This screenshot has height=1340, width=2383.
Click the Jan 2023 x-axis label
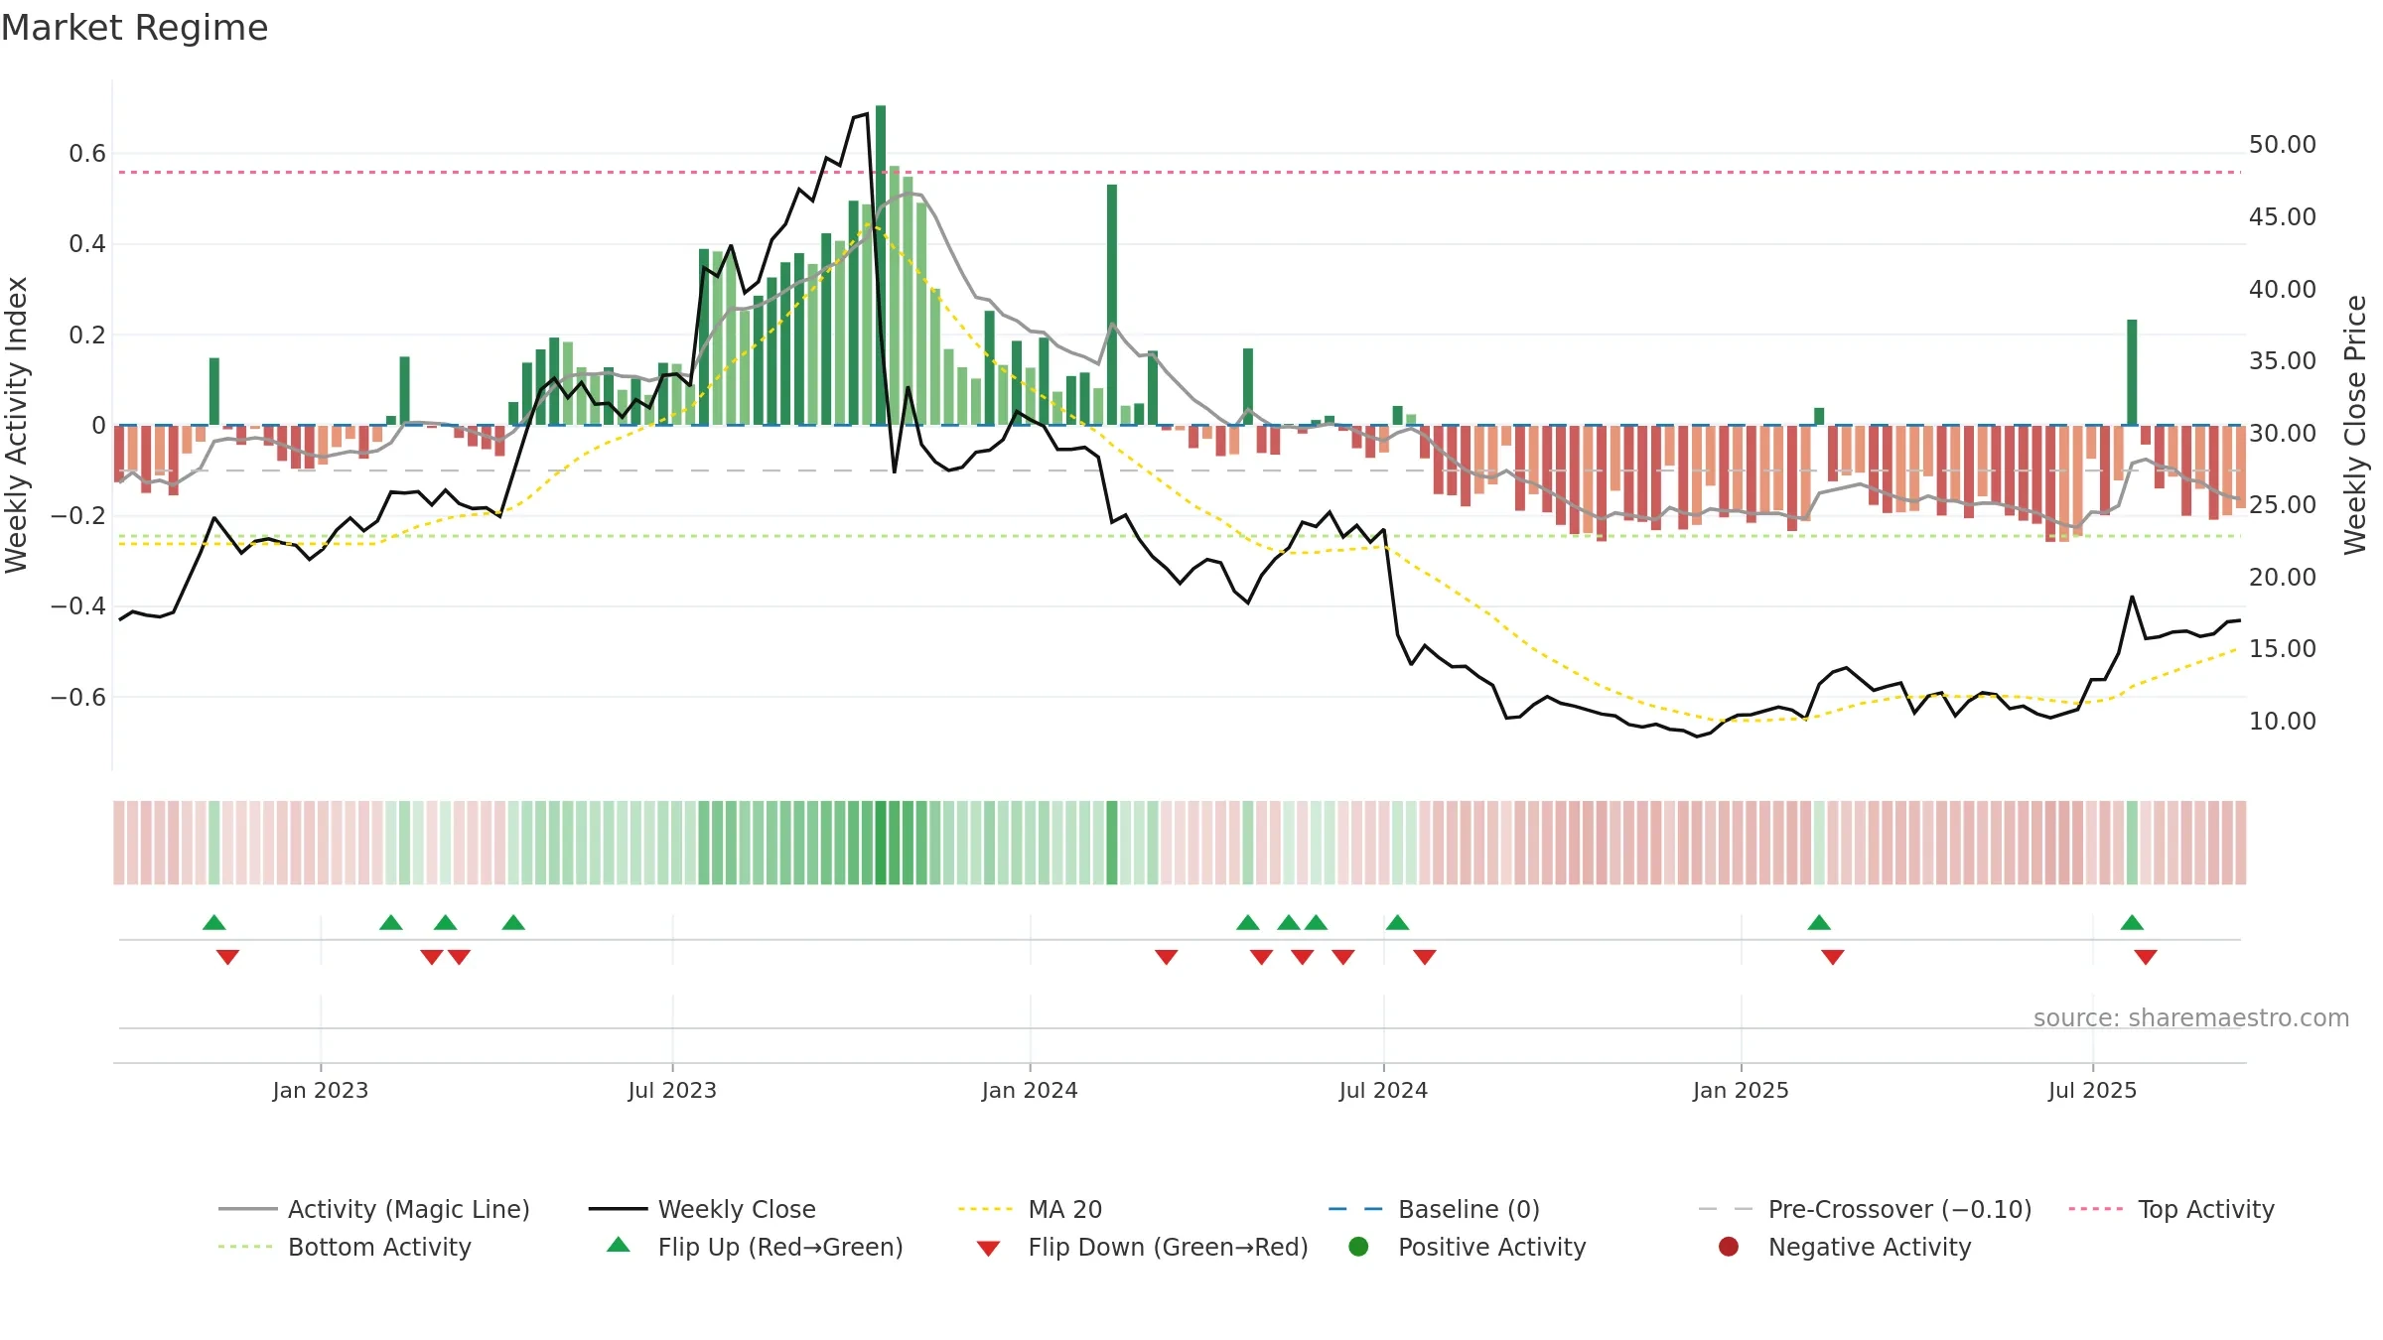click(321, 1090)
